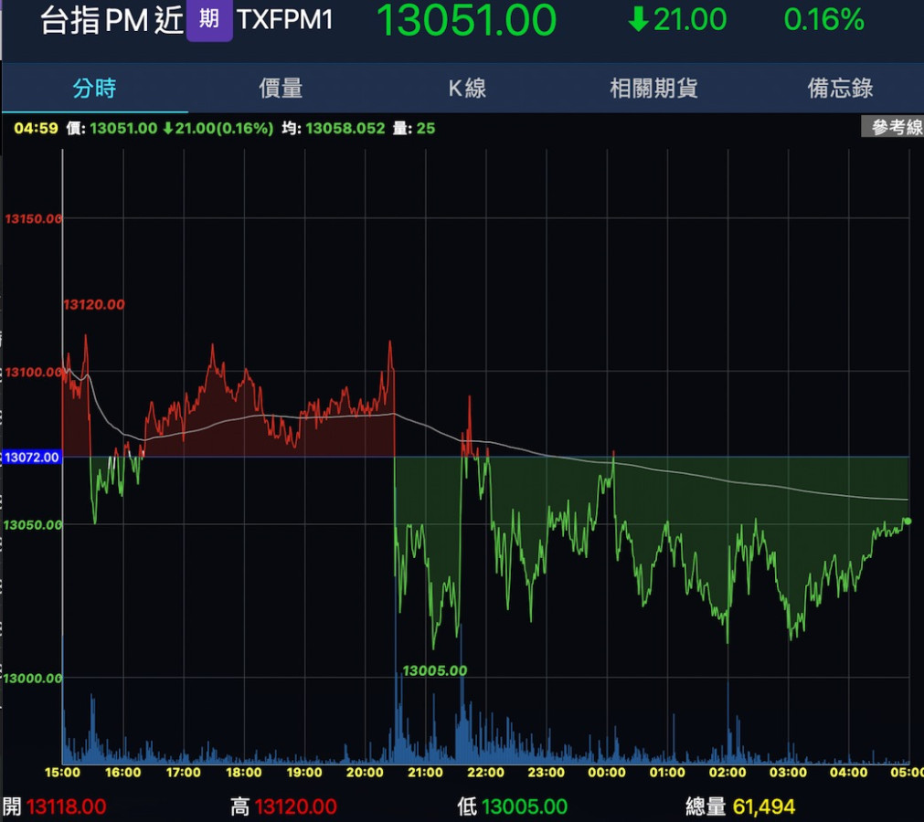Click the 13150.00 axis label
Image resolution: width=924 pixels, height=822 pixels.
[x=33, y=219]
